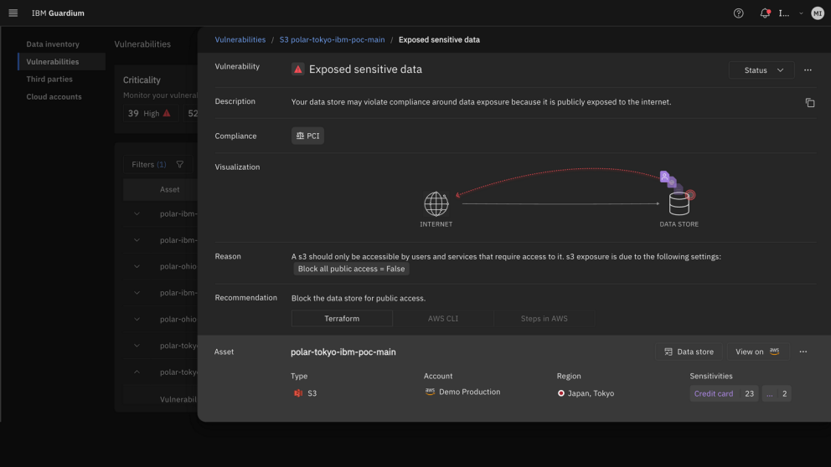
Task: Switch to the Steps in AWS tab
Action: pos(544,318)
